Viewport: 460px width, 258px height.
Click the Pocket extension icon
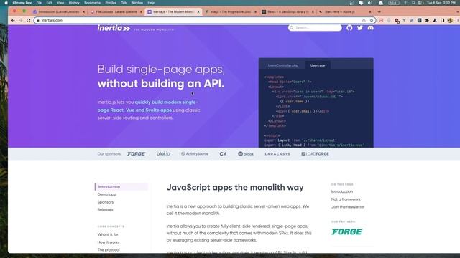381,20
